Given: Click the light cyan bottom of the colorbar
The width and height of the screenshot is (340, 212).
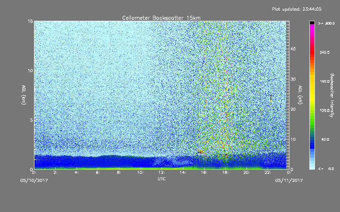Looking at the screenshot, I should pyautogui.click(x=312, y=167).
